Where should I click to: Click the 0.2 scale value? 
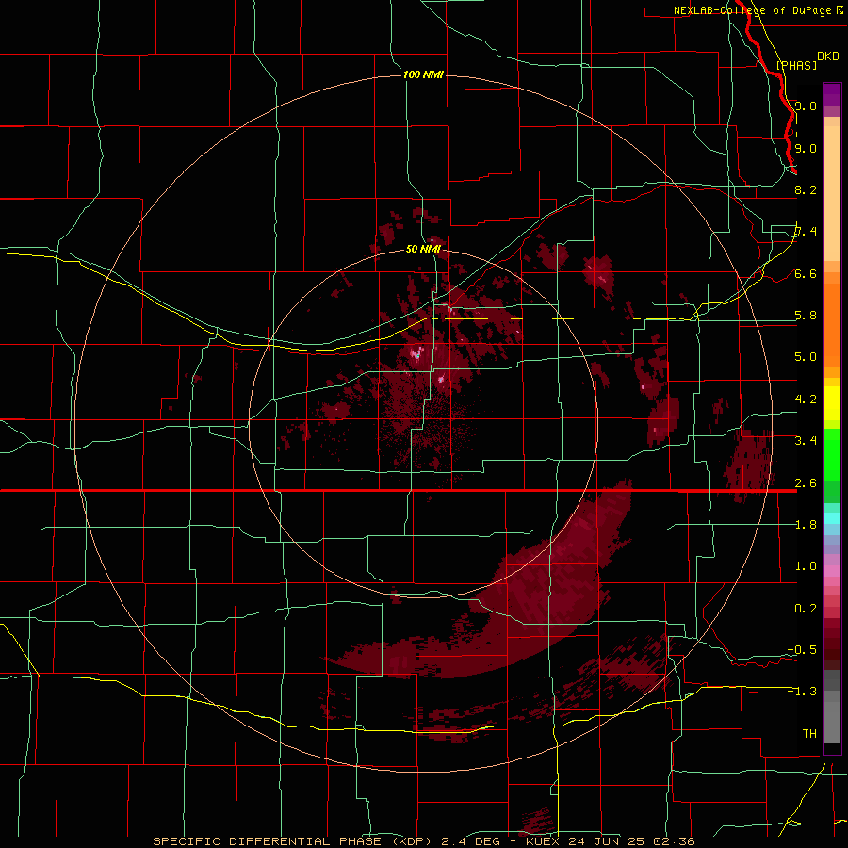click(806, 609)
